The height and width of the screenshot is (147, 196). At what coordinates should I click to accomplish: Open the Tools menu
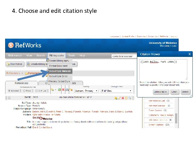72,55
